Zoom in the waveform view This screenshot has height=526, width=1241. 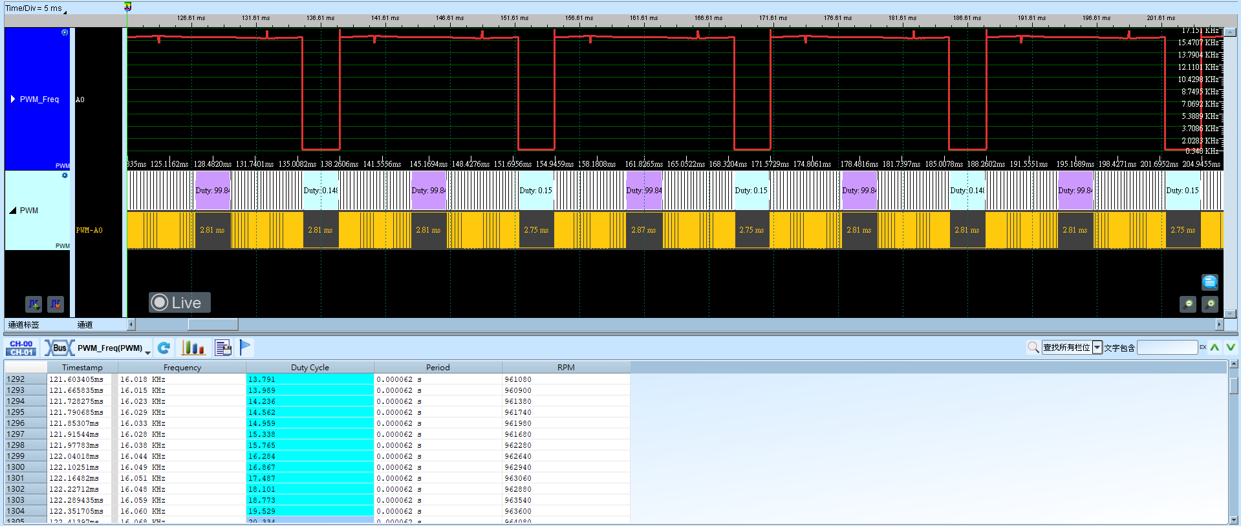pyautogui.click(x=1210, y=304)
